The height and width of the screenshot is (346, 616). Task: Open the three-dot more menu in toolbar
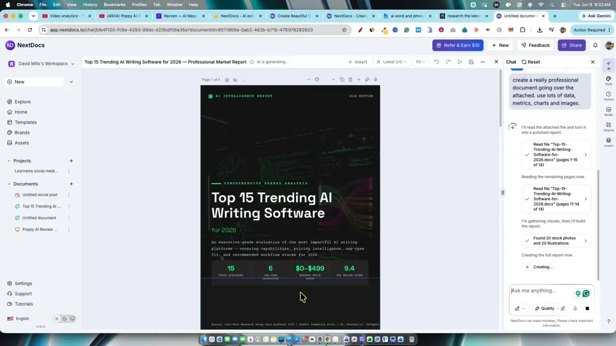[483, 62]
